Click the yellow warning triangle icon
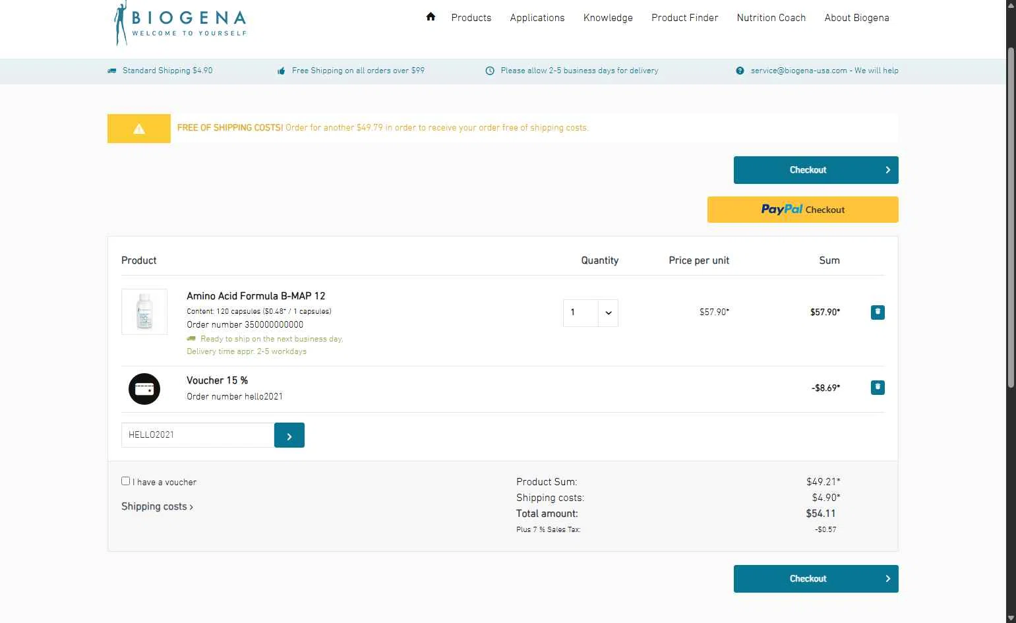 click(x=139, y=129)
